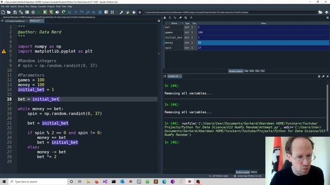Change to the parent directory
Image resolution: width=330 pixels, height=185 pixels.
pos(326,12)
